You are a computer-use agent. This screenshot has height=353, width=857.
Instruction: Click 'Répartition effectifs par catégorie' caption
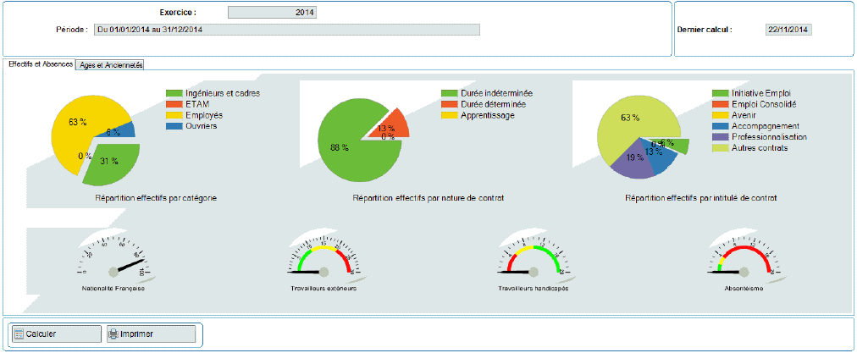[157, 198]
